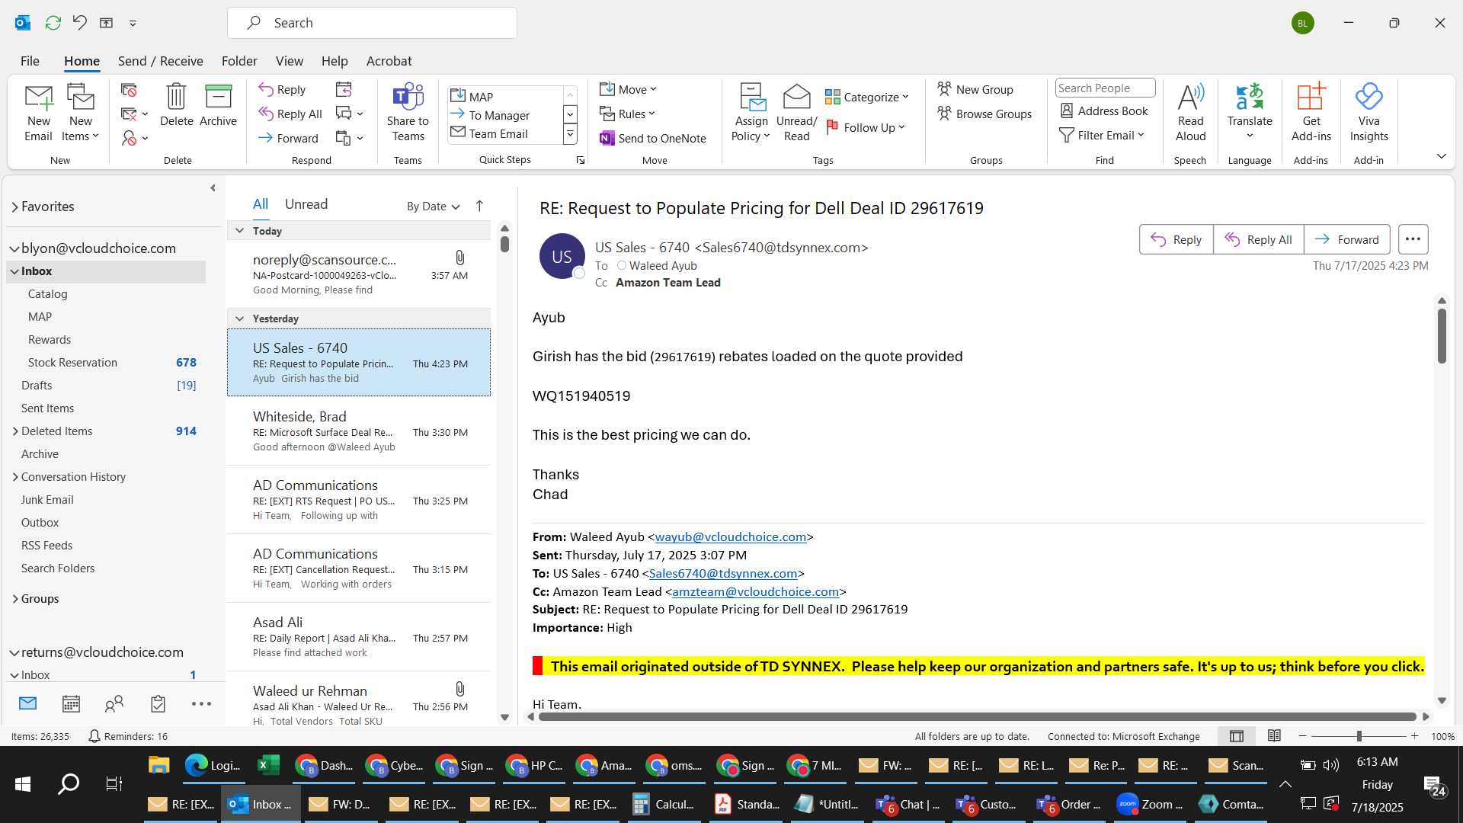Switch to Reading view in the status bar
The height and width of the screenshot is (823, 1463).
[x=1274, y=736]
